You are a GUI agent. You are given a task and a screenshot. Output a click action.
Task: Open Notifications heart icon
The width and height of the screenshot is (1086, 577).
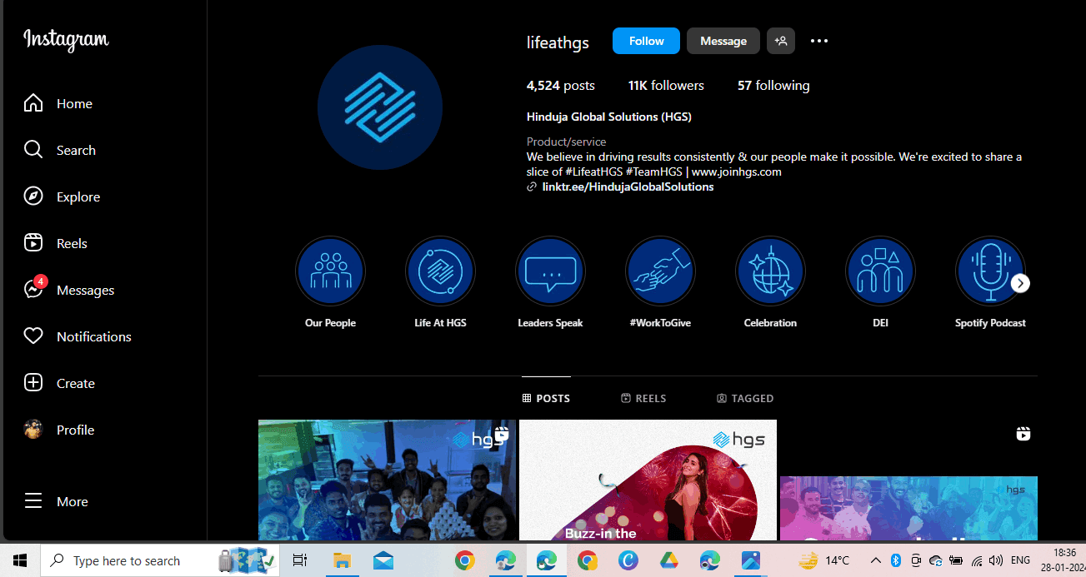(x=33, y=336)
